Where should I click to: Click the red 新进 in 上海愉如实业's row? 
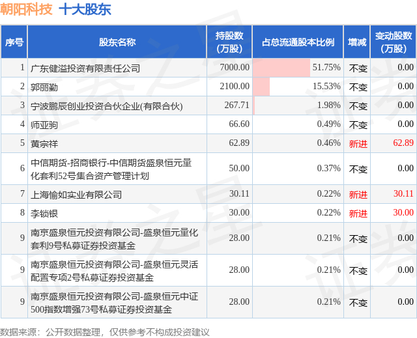click(358, 195)
